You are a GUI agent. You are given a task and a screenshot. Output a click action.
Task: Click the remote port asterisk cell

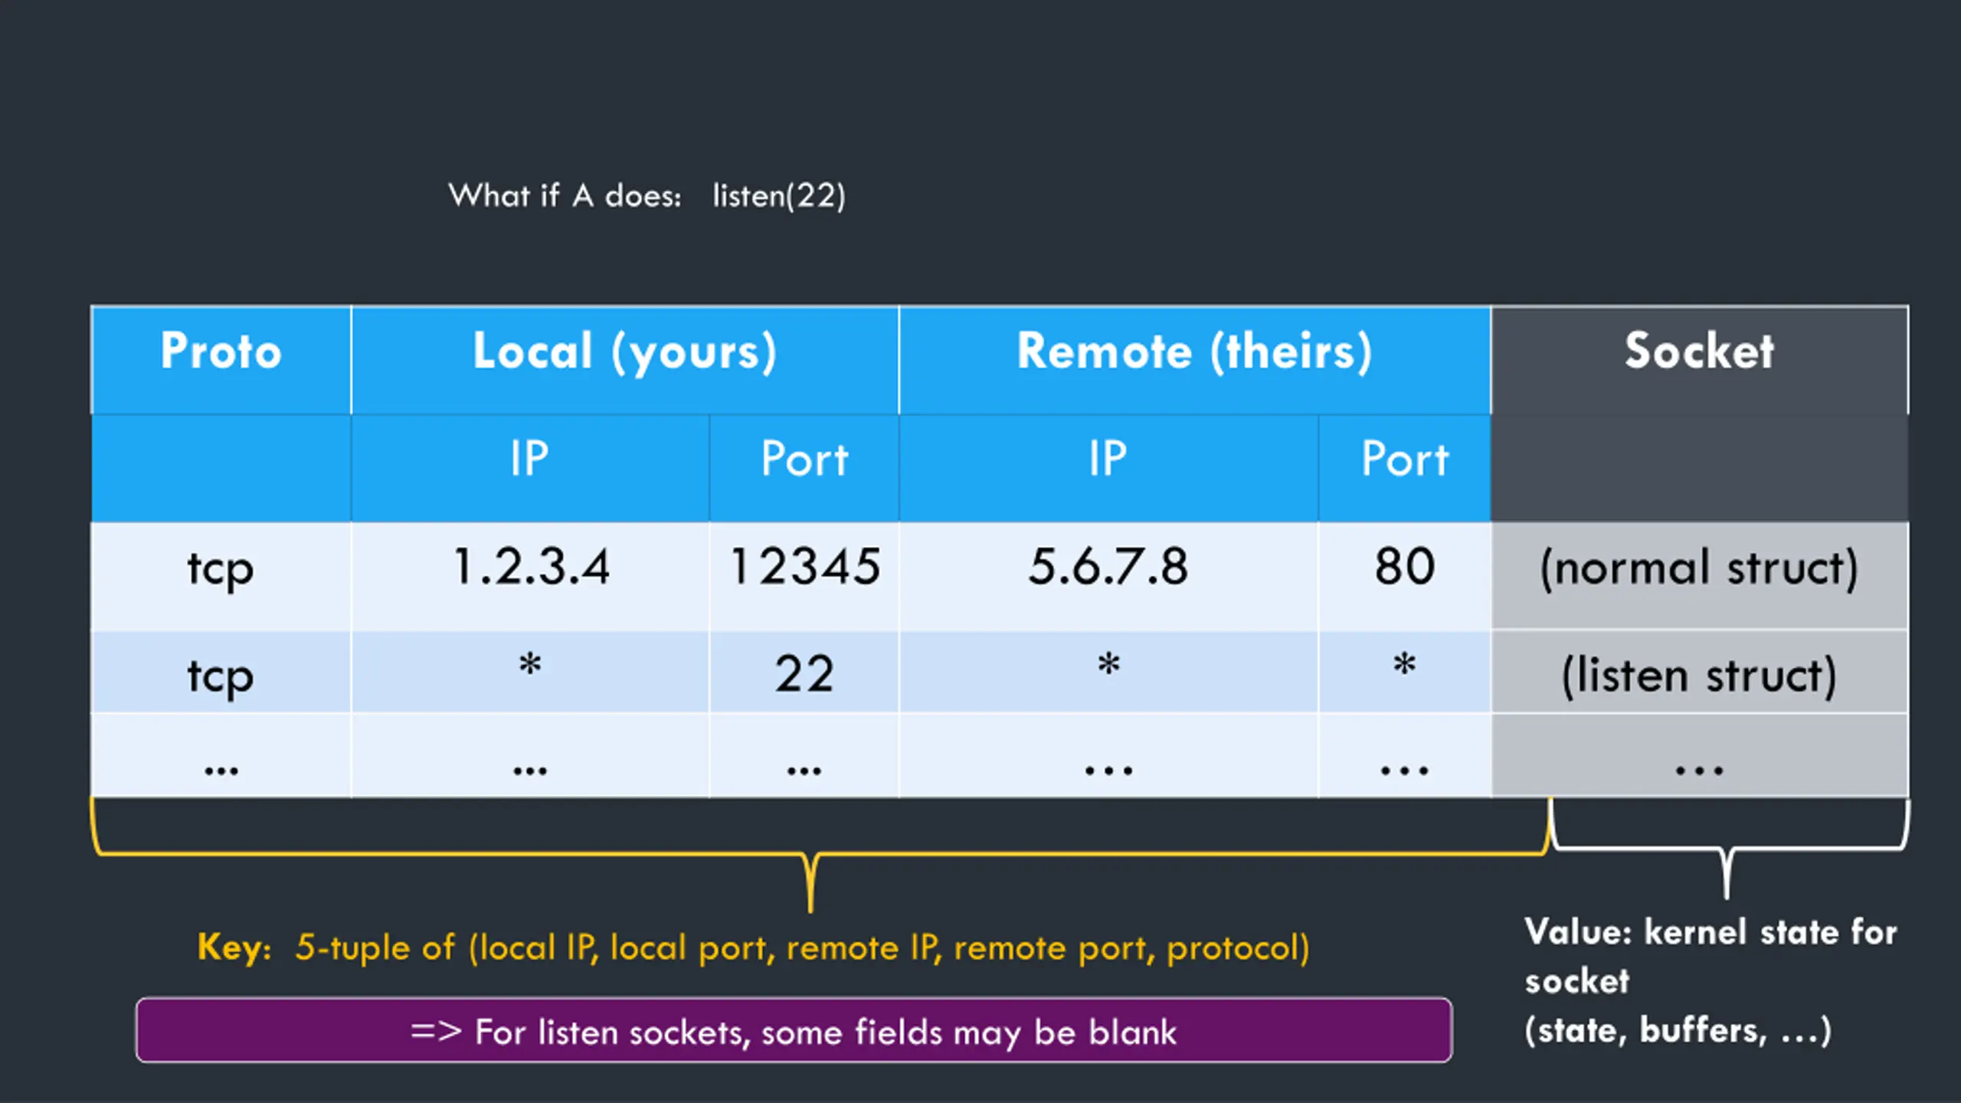(1405, 672)
